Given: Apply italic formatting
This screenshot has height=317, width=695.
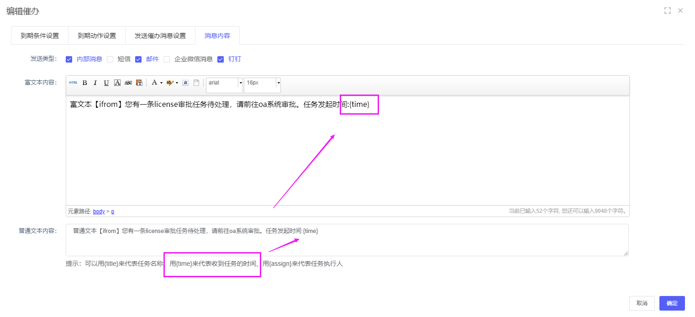Looking at the screenshot, I should (x=95, y=83).
